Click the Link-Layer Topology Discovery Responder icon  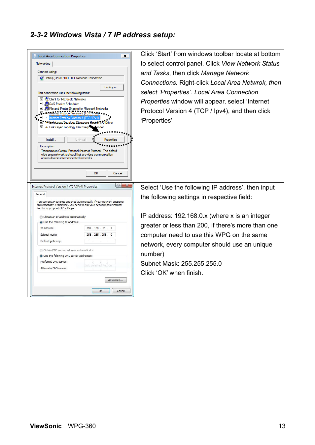pyautogui.click(x=47, y=127)
